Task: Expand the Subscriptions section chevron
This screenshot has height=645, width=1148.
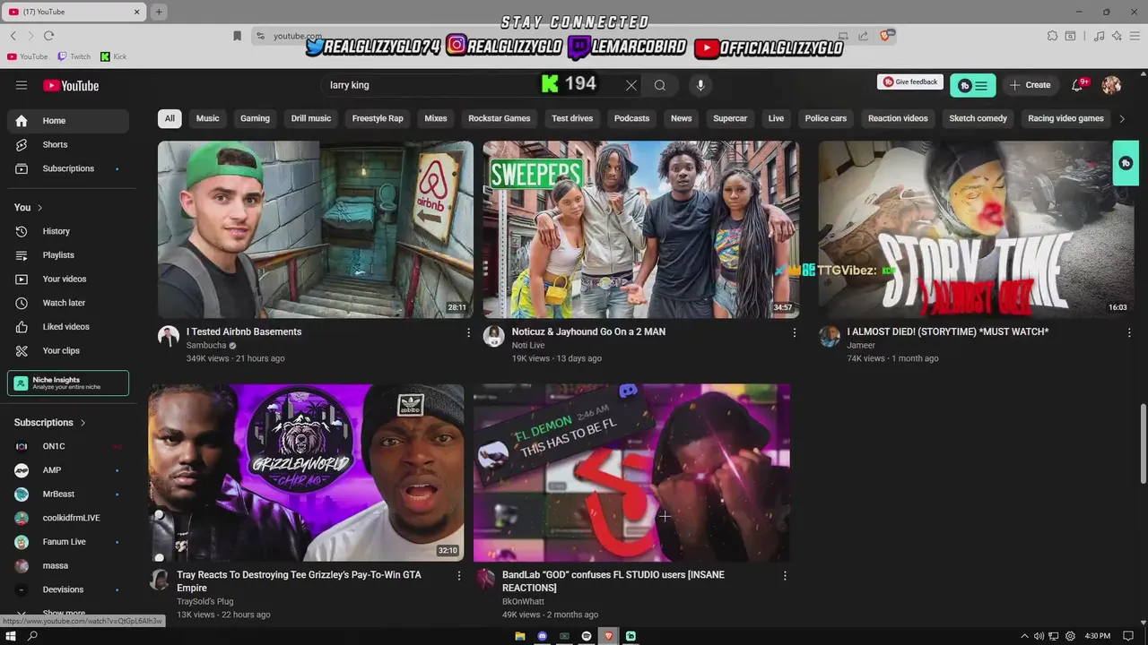Action: coord(83,423)
